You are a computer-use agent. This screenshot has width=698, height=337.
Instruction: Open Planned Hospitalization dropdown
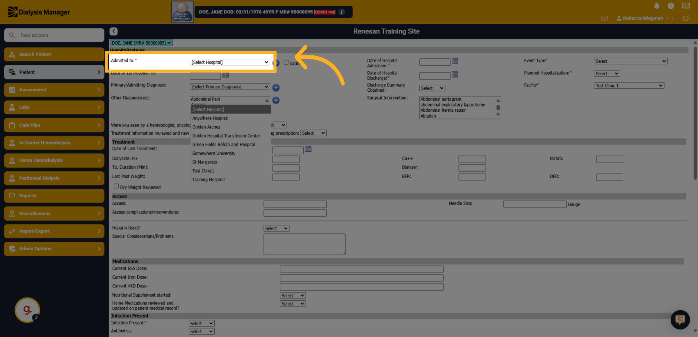(x=607, y=74)
